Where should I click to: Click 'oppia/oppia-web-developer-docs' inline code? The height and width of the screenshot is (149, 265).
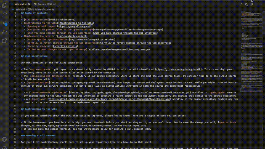click(50, 76)
